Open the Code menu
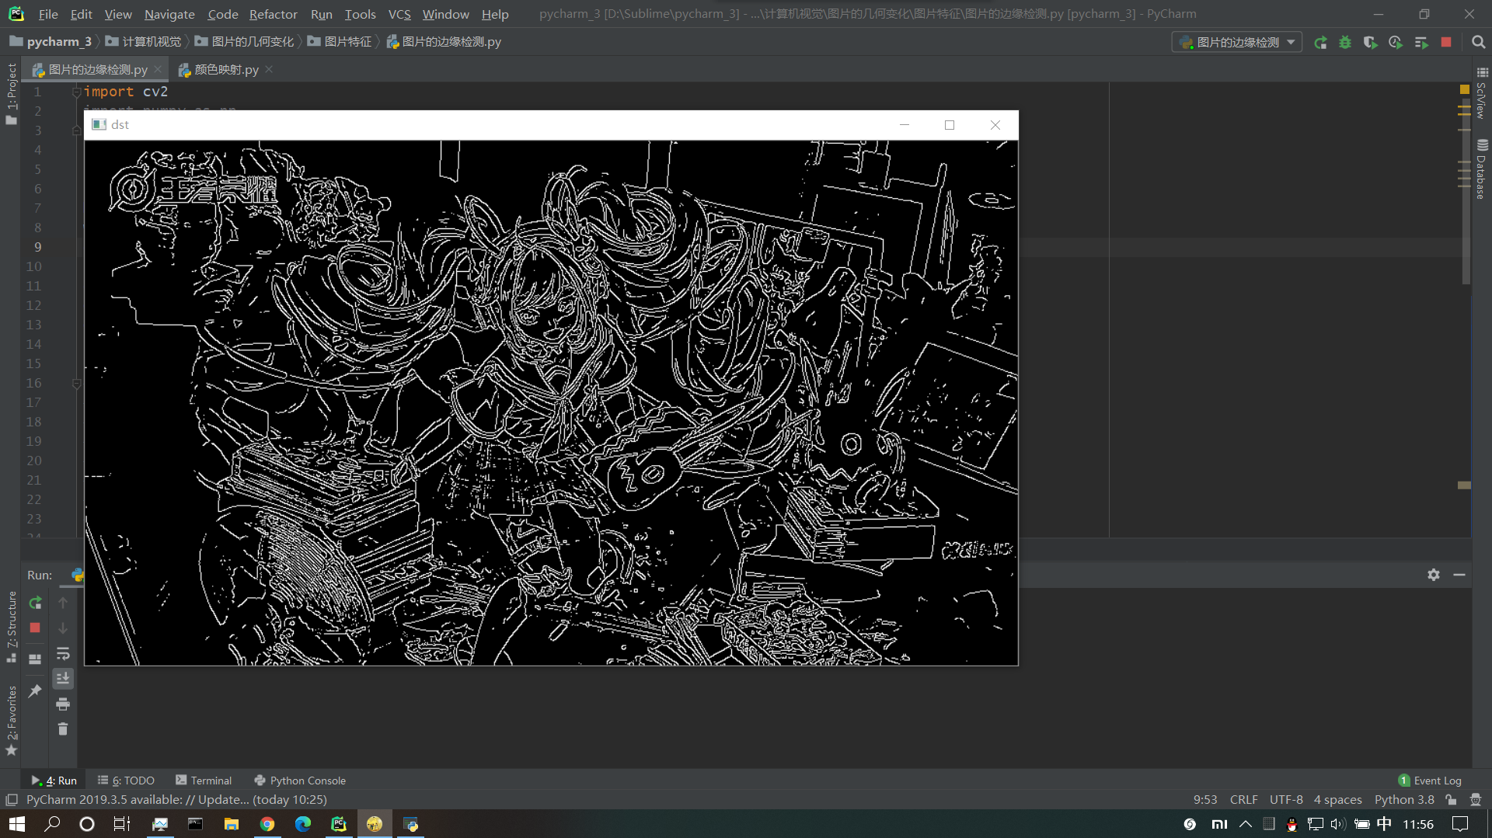Screen dimensions: 1492x838 222,14
